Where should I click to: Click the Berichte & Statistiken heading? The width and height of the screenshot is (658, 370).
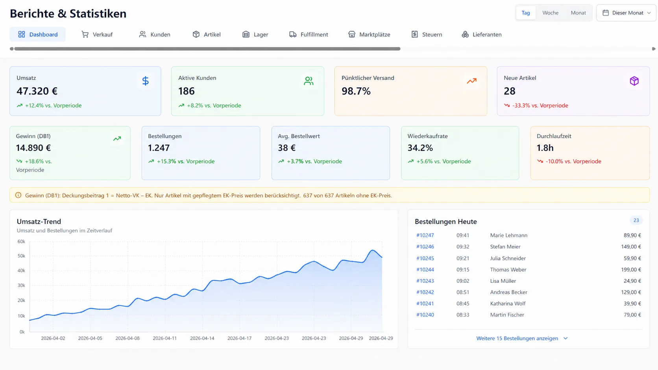(68, 13)
